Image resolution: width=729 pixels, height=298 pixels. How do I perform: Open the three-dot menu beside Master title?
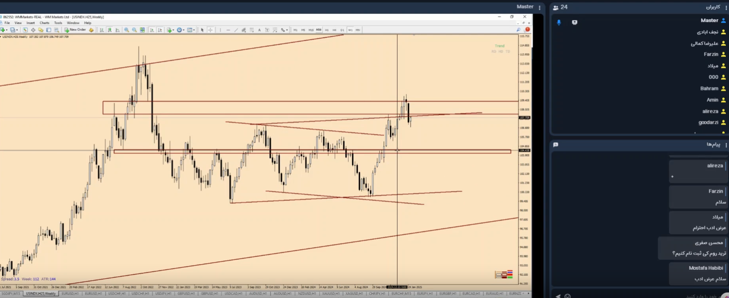[x=540, y=7]
